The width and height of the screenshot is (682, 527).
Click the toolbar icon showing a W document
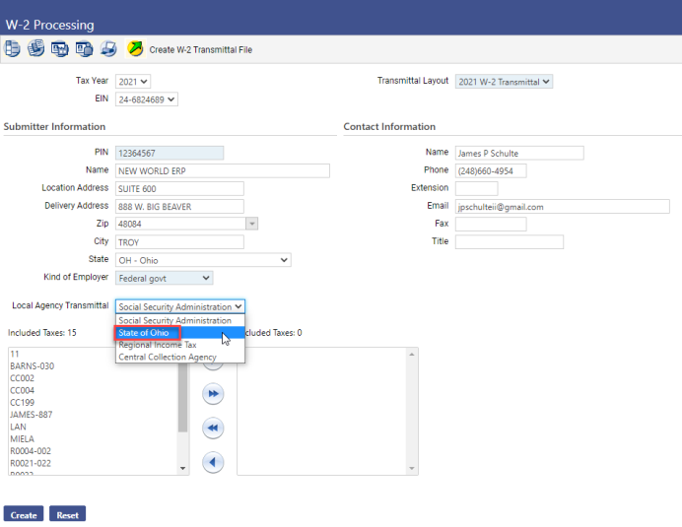tap(60, 48)
